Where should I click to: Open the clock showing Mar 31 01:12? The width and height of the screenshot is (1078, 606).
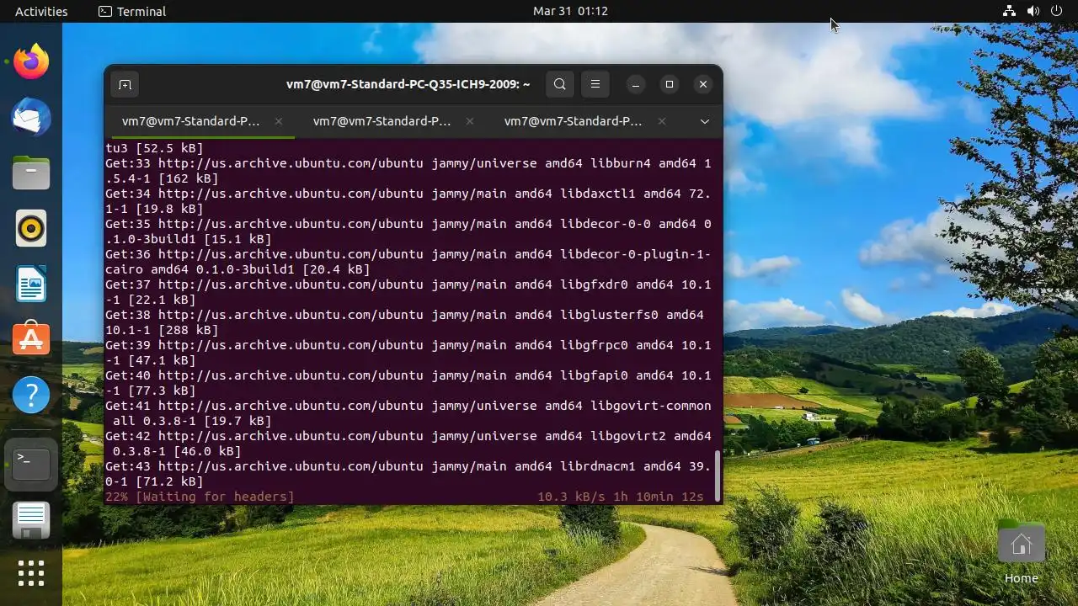(x=570, y=11)
